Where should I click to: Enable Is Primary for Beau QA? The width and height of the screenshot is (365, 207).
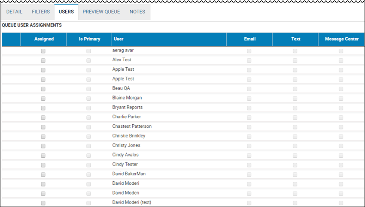89,89
